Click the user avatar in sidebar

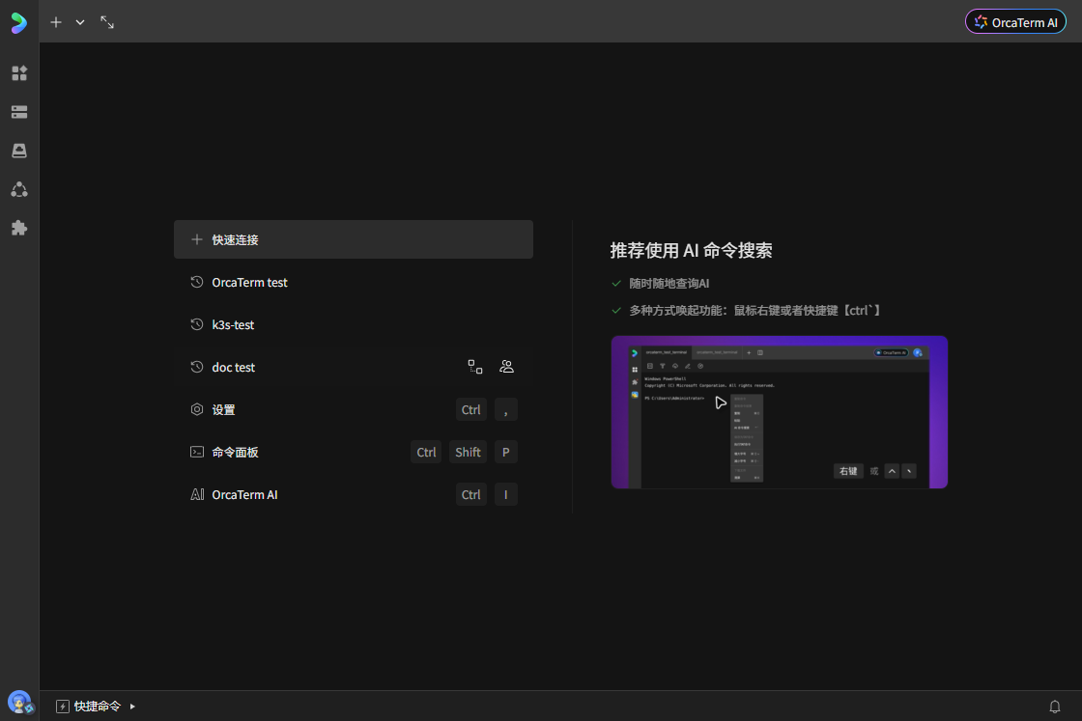point(19,703)
